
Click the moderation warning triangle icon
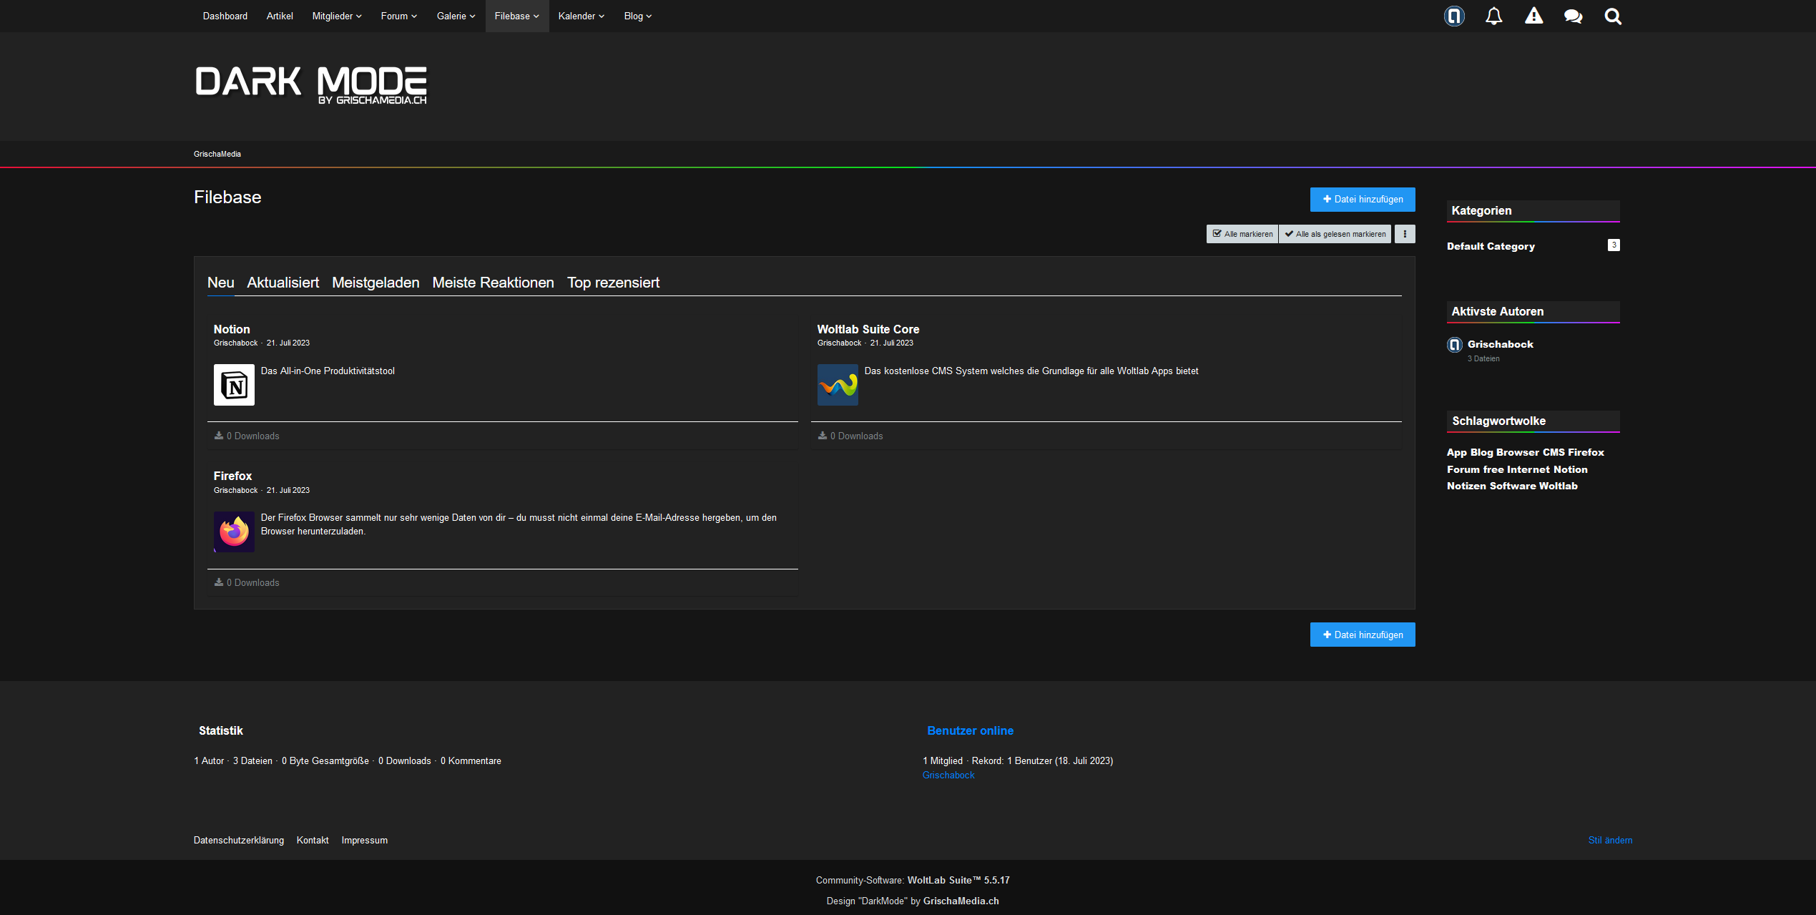click(1533, 16)
